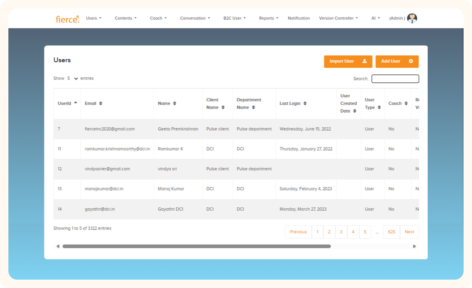
Task: Go to page 625 of results
Action: click(x=391, y=232)
